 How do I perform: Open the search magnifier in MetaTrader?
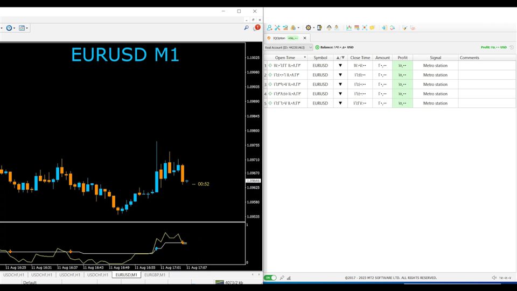point(246,28)
